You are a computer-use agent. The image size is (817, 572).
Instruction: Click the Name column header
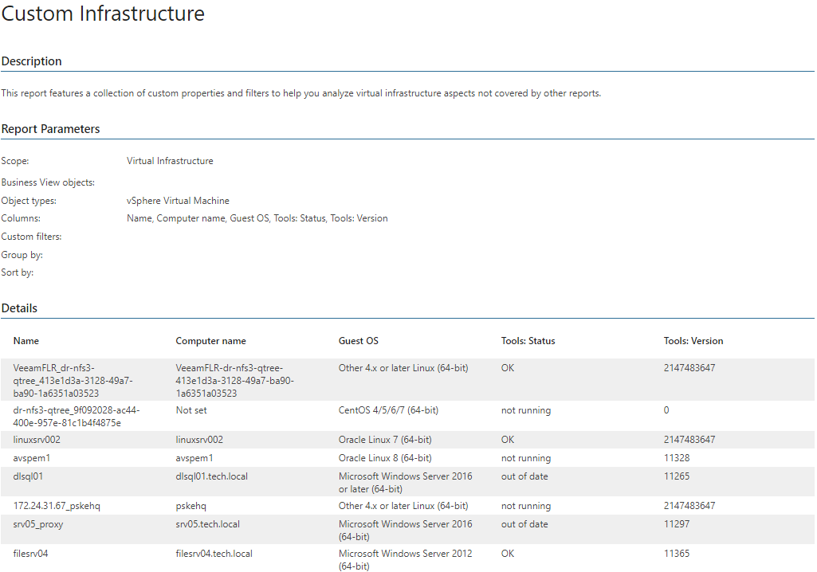[26, 341]
